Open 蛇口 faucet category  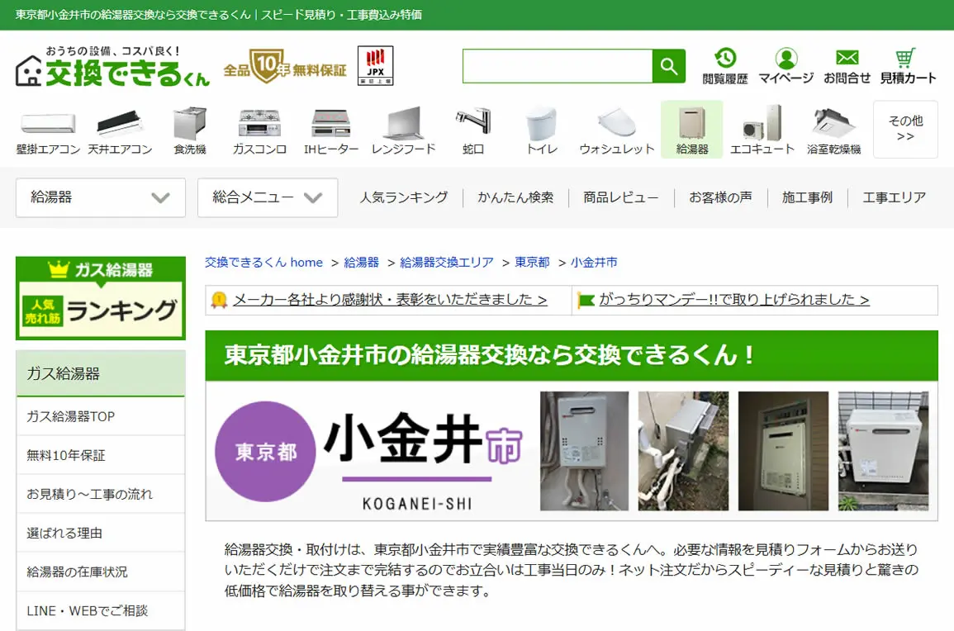(472, 130)
